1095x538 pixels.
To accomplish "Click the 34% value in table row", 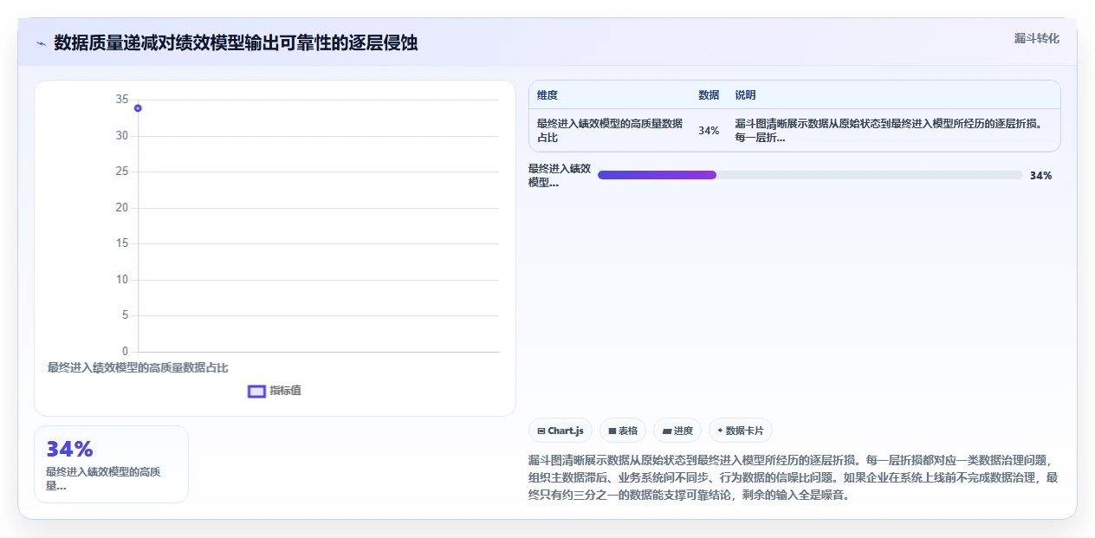I will [x=709, y=131].
